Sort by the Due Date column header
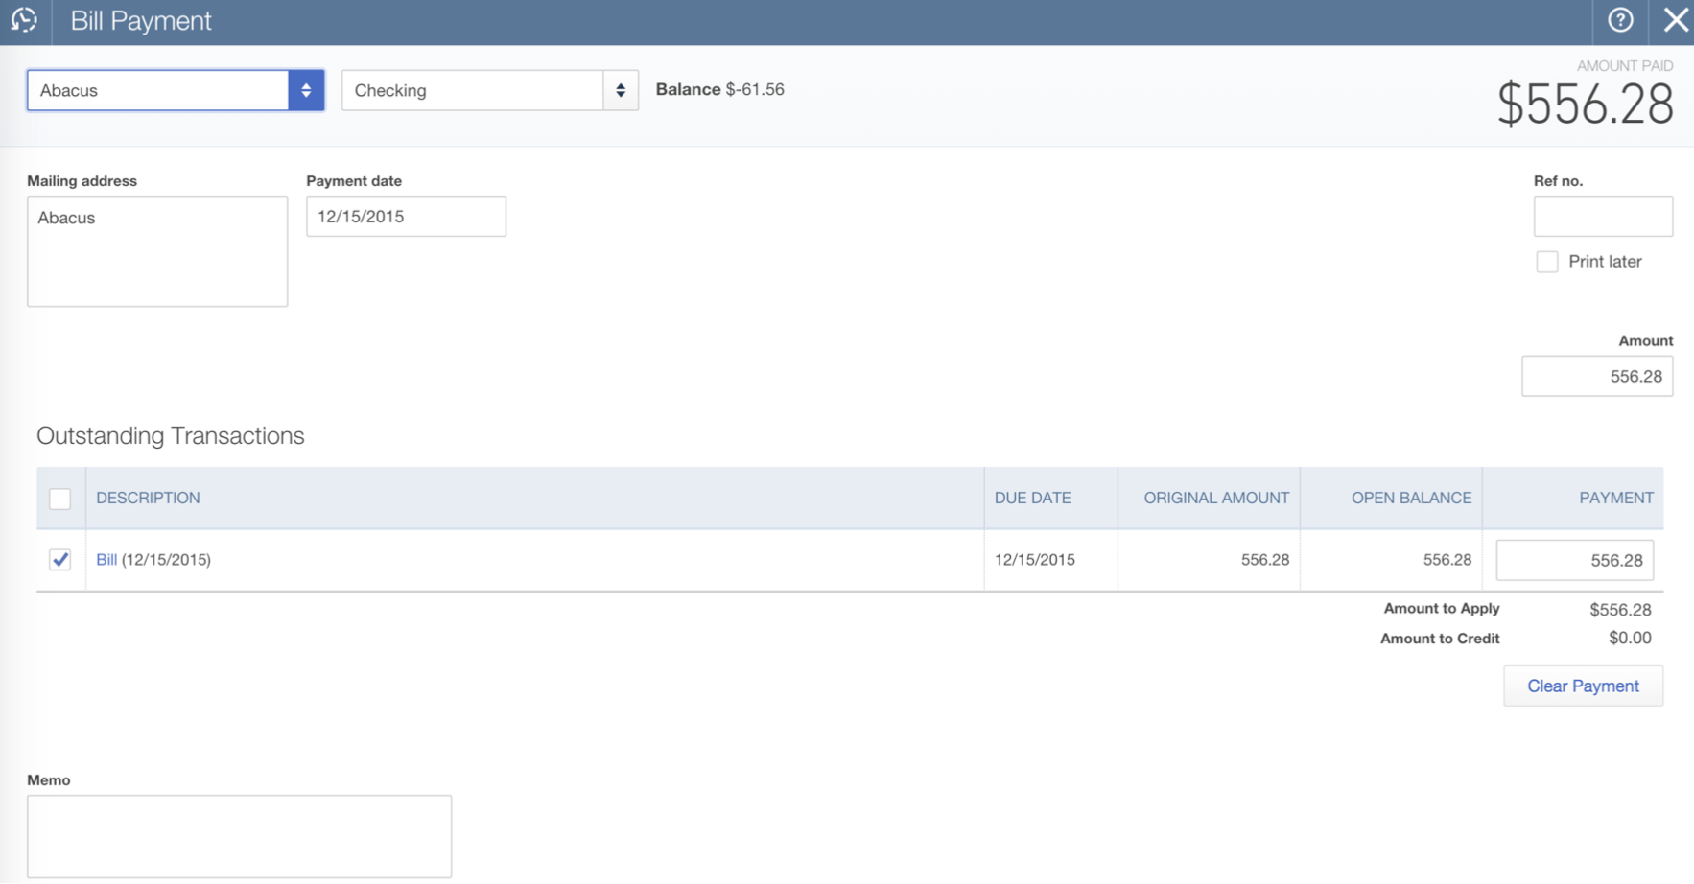Viewport: 1694px width, 884px height. (1032, 499)
